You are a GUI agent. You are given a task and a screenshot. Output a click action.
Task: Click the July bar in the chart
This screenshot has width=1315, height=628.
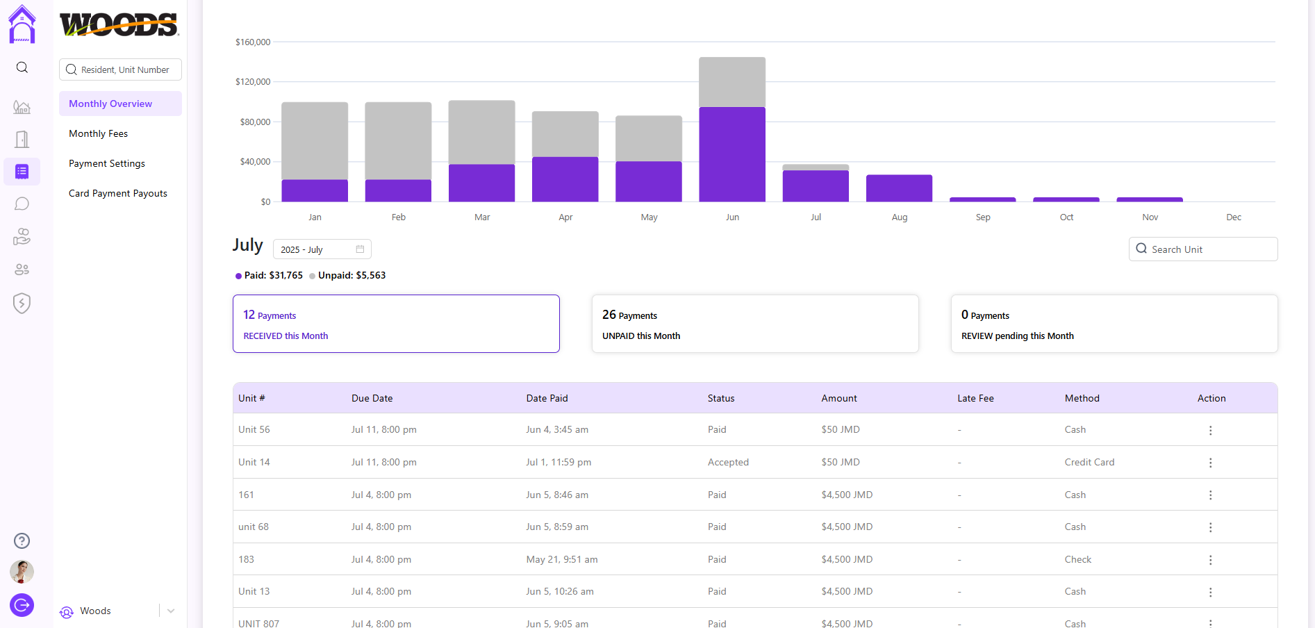point(816,183)
